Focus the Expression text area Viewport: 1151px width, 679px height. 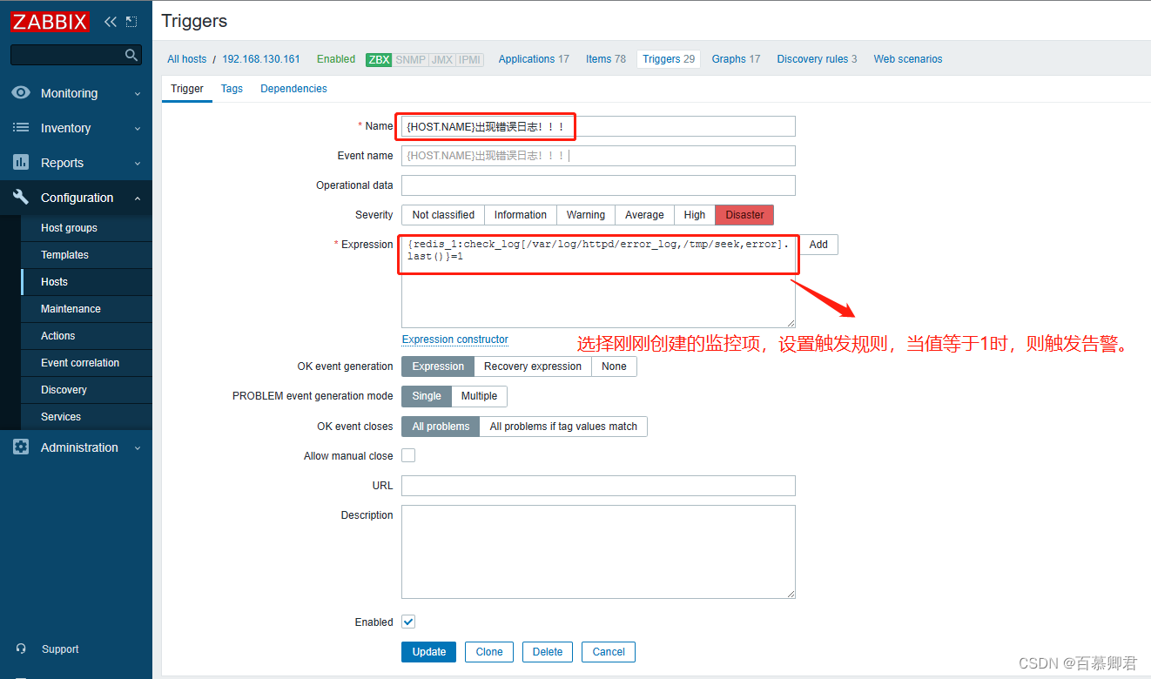pos(598,280)
